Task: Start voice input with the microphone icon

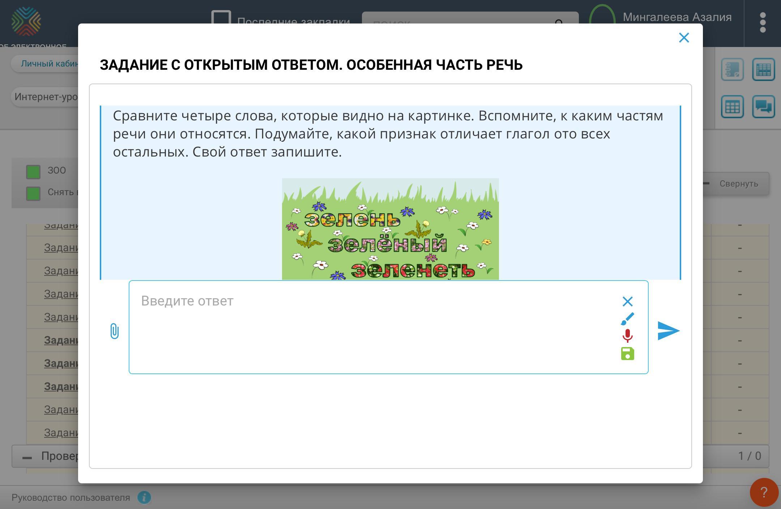Action: tap(627, 336)
